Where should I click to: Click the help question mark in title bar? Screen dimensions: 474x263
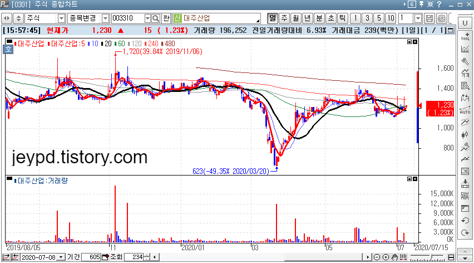point(440,4)
